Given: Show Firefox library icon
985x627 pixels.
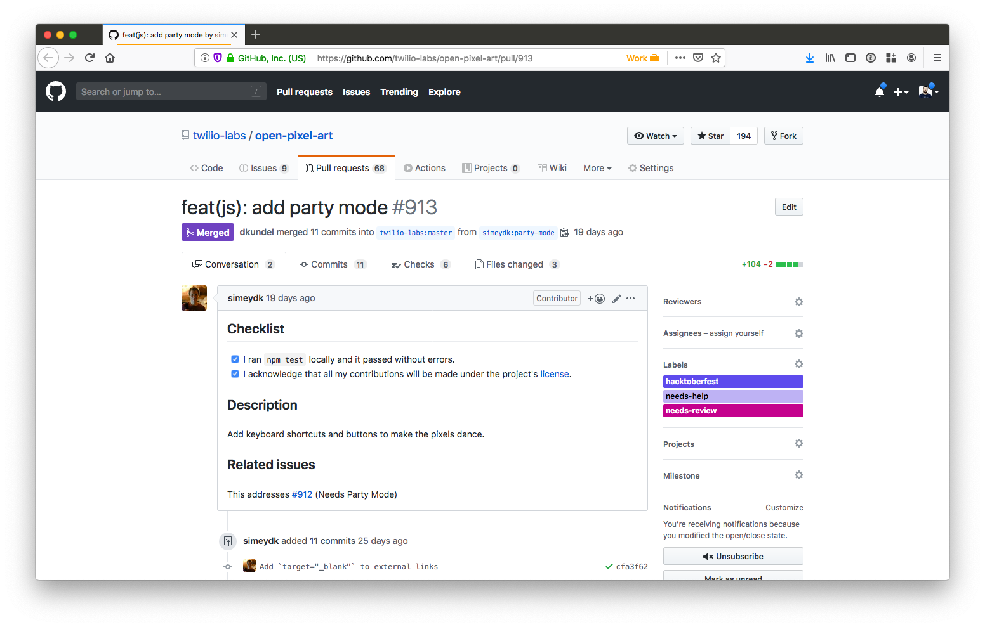Looking at the screenshot, I should click(x=830, y=58).
